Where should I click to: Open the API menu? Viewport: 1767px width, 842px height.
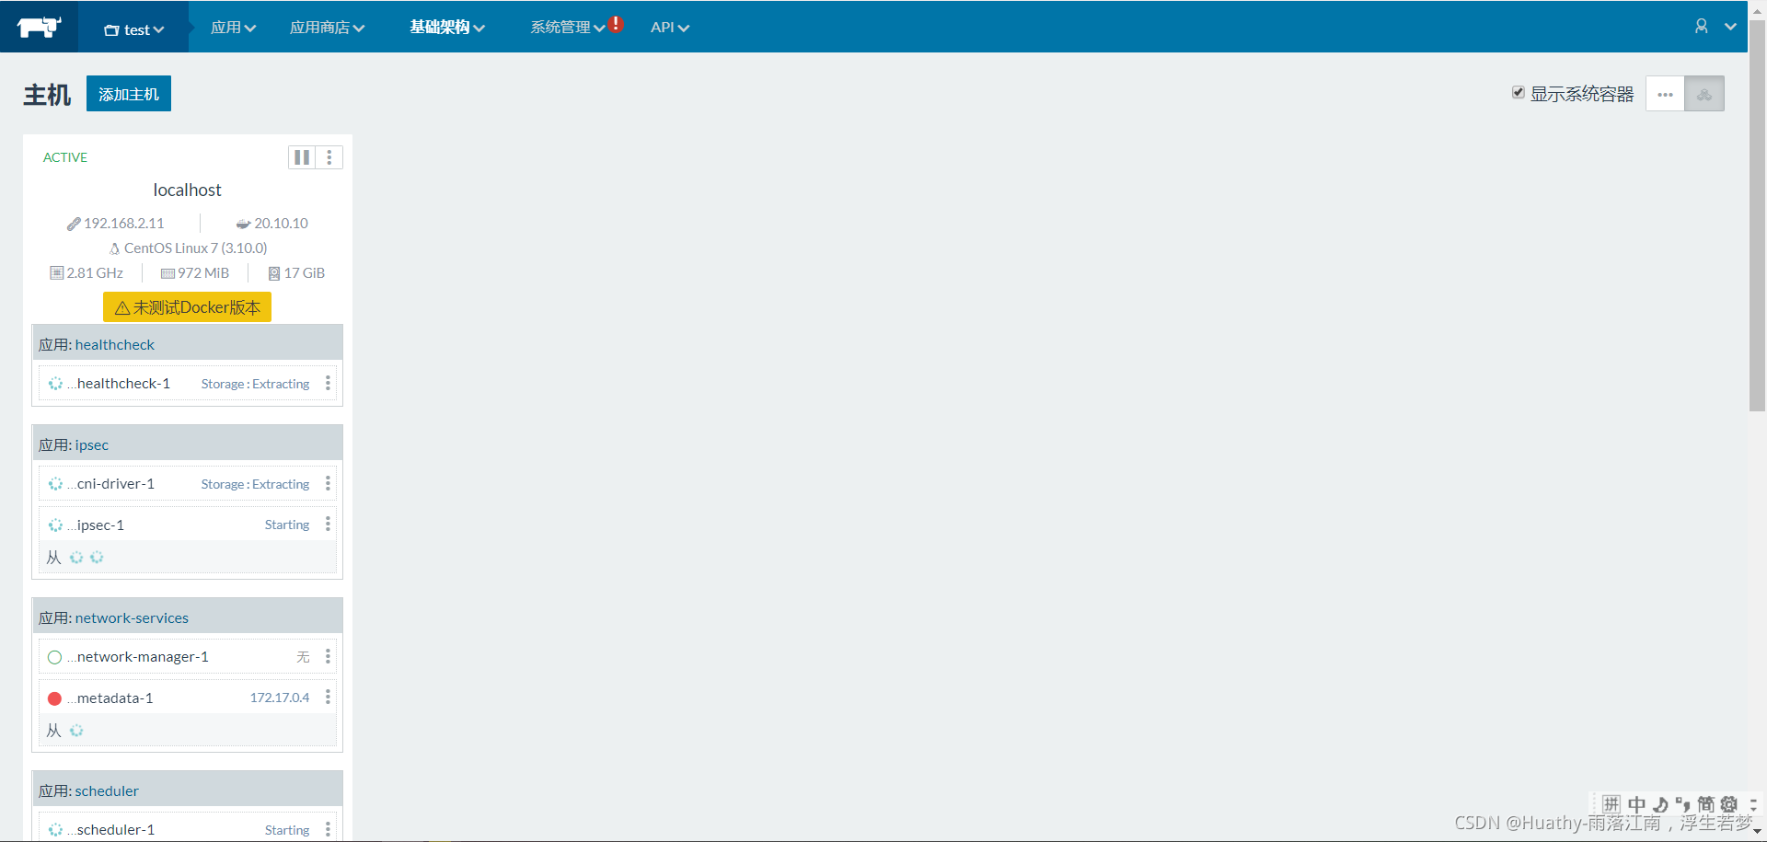pyautogui.click(x=670, y=28)
